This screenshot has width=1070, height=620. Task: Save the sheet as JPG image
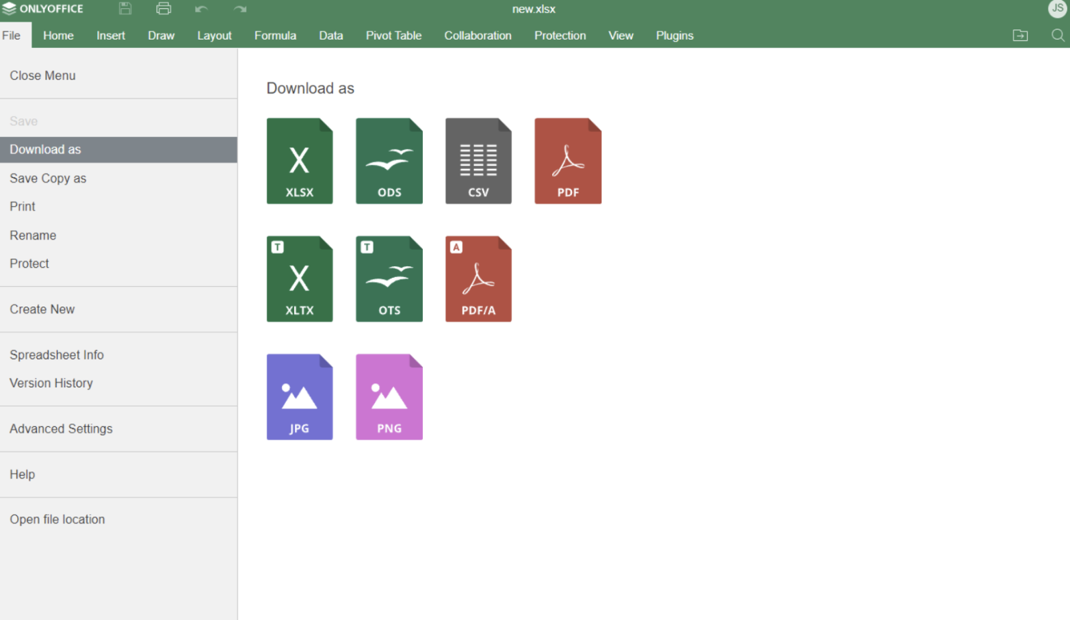(x=300, y=397)
